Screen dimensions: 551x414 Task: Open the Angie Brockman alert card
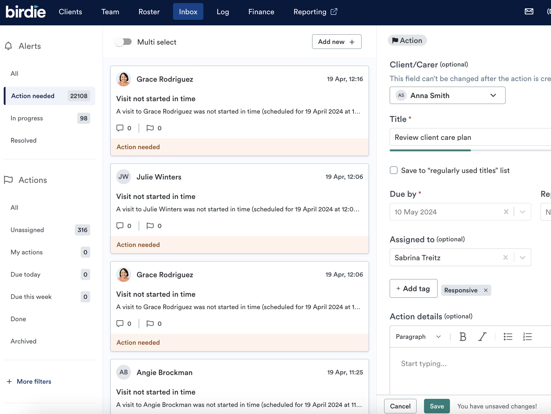point(239,386)
